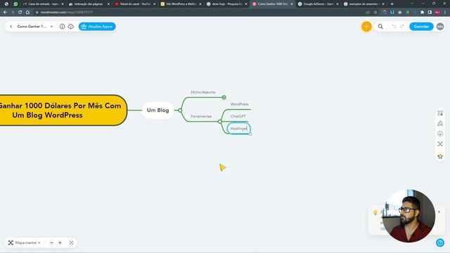Open the Painel do canal YouTube tab
450x253 pixels.
[134, 4]
